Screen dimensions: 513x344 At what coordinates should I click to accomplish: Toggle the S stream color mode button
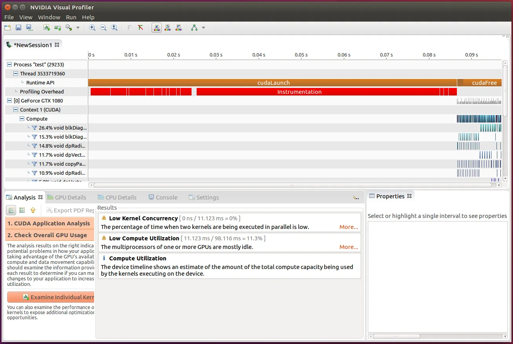[x=168, y=27]
